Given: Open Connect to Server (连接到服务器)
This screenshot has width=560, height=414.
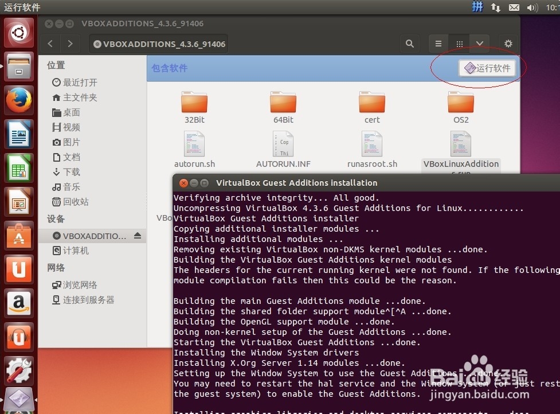Looking at the screenshot, I should (x=83, y=300).
